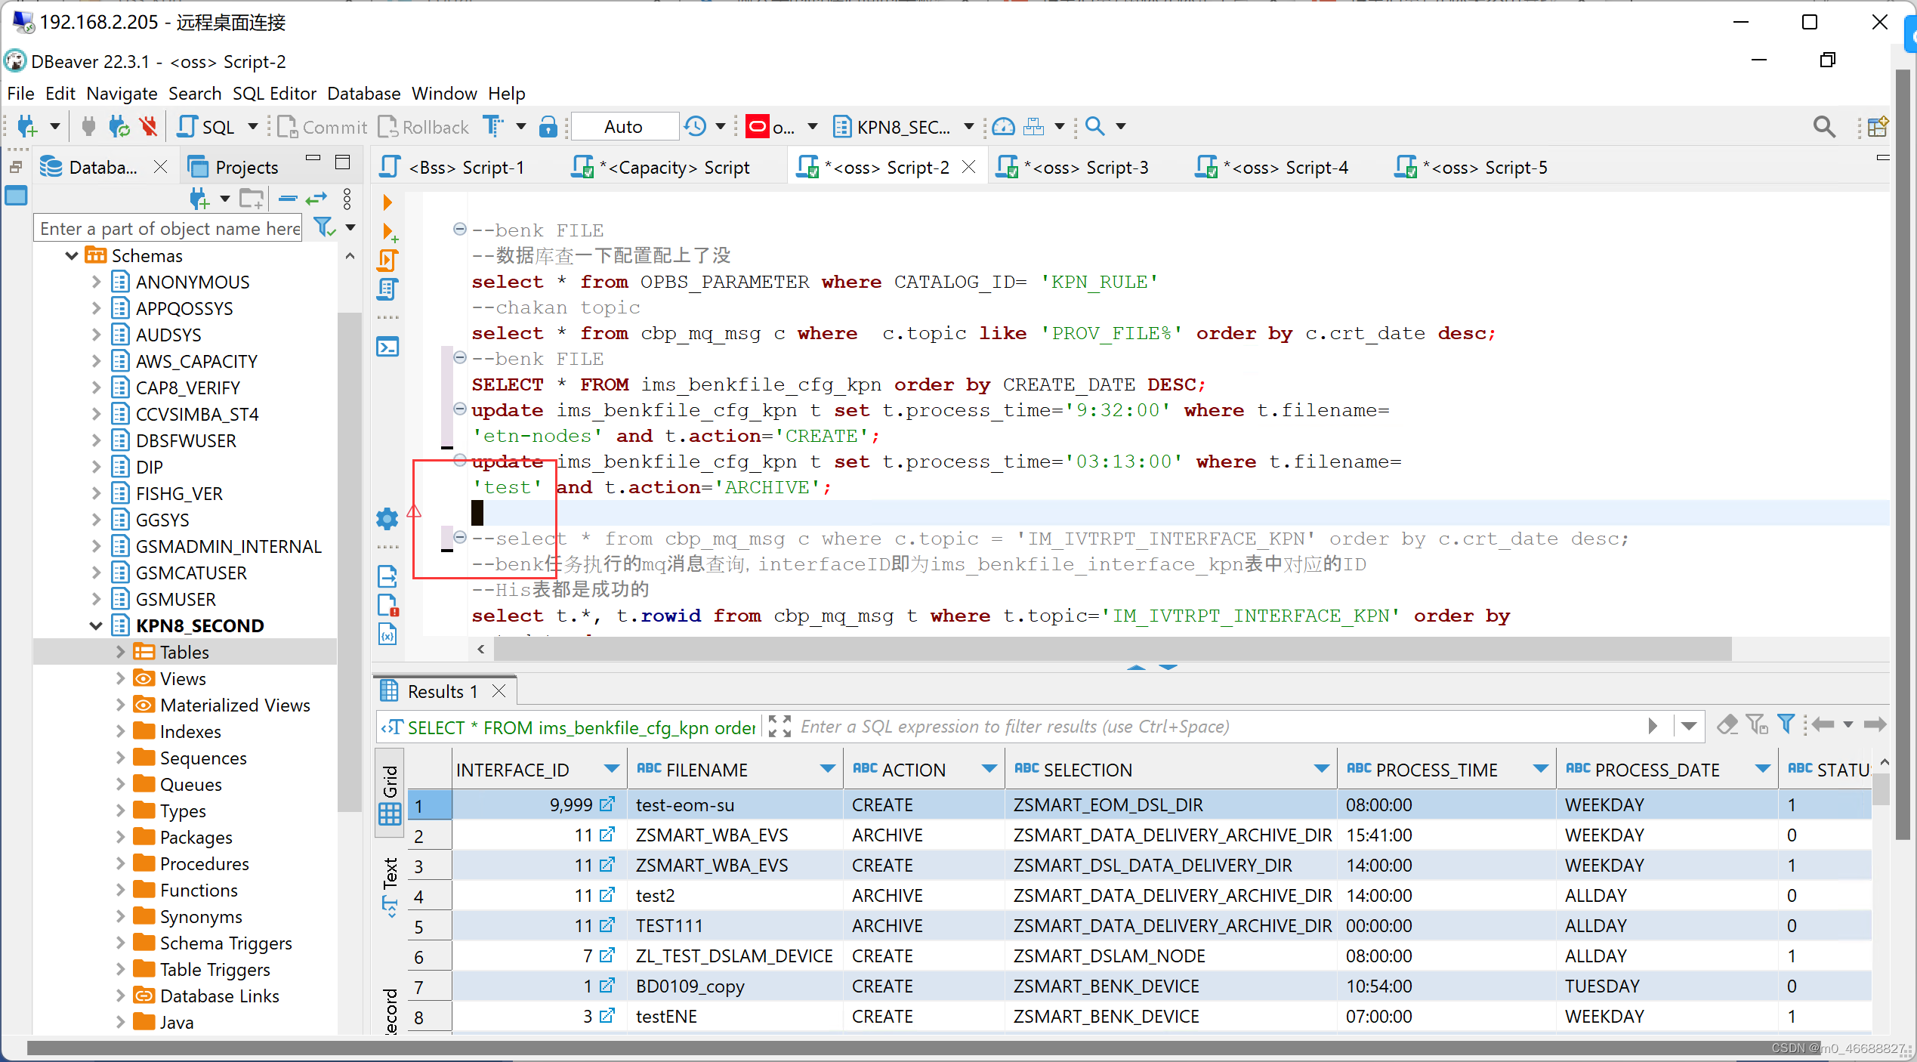Expand the Tables folder
This screenshot has height=1062, width=1917.
(x=120, y=652)
